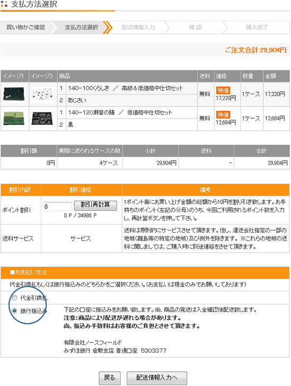Select the 確認 step in progress bar

tap(195, 27)
